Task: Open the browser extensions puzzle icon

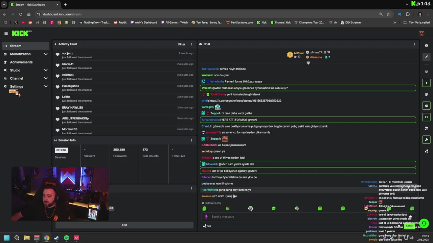Action: click(408, 14)
